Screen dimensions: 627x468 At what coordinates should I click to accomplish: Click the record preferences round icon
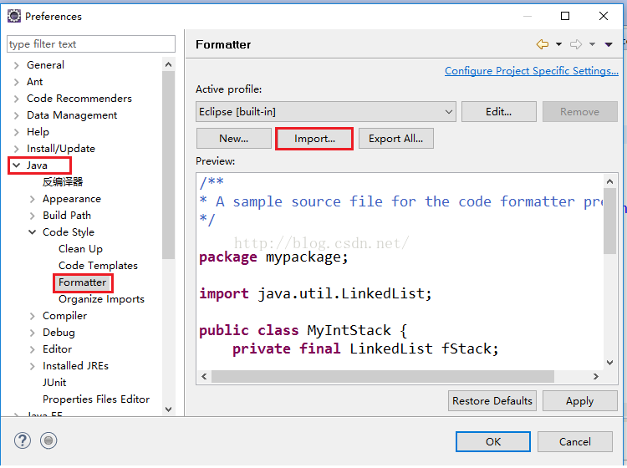tap(48, 440)
